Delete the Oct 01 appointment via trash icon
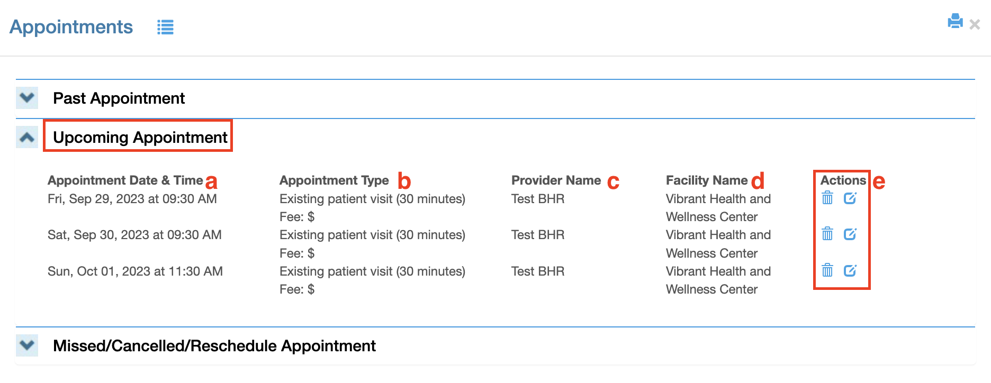This screenshot has width=991, height=383. click(x=827, y=270)
